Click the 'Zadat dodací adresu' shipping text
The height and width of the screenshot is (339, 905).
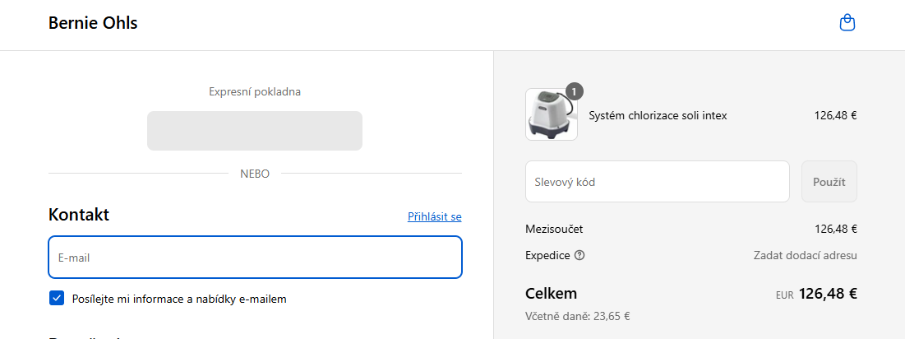(x=805, y=255)
